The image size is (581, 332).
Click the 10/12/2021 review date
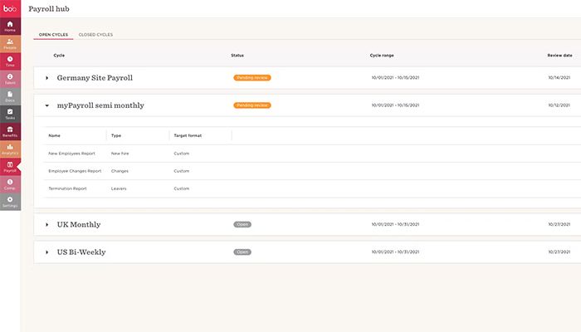(559, 105)
